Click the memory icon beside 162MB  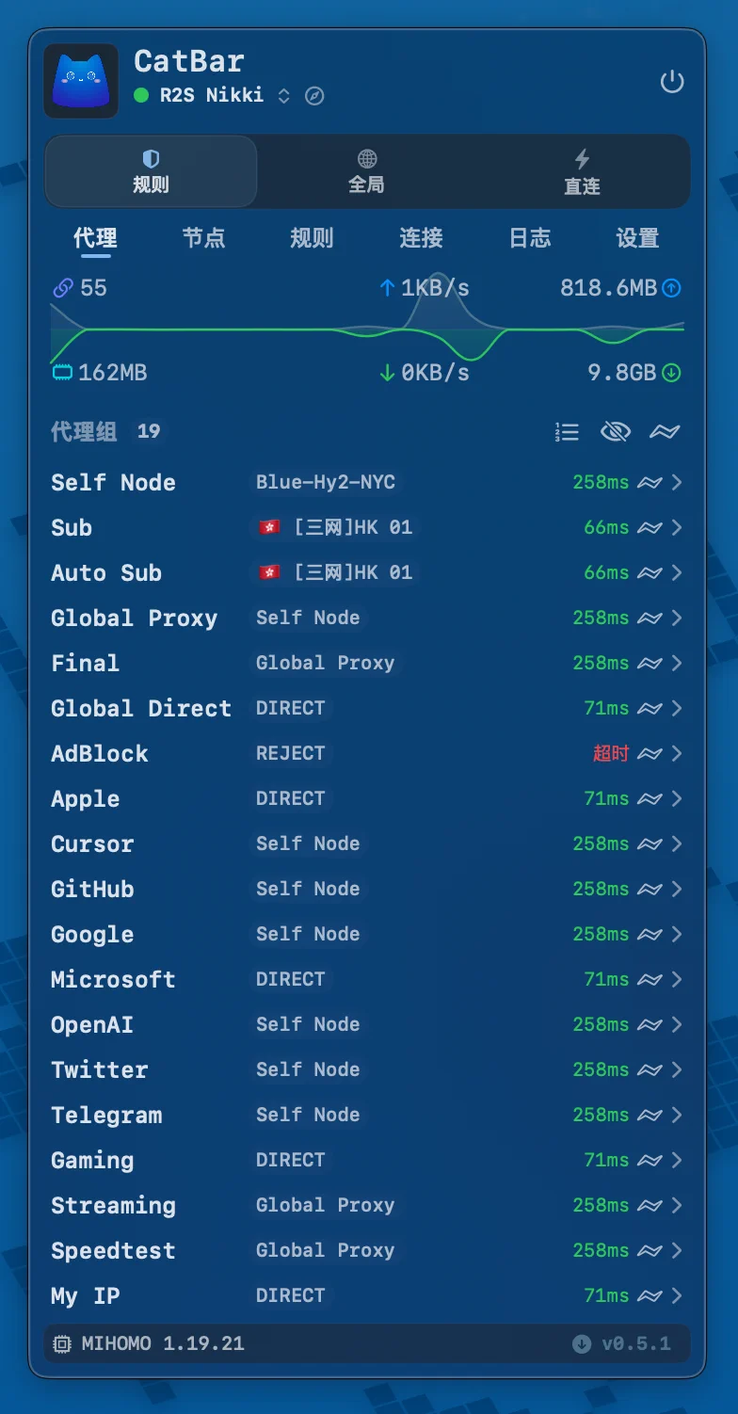click(x=62, y=373)
